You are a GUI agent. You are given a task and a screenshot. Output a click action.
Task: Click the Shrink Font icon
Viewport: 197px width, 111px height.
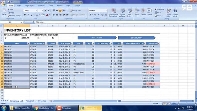point(49,10)
